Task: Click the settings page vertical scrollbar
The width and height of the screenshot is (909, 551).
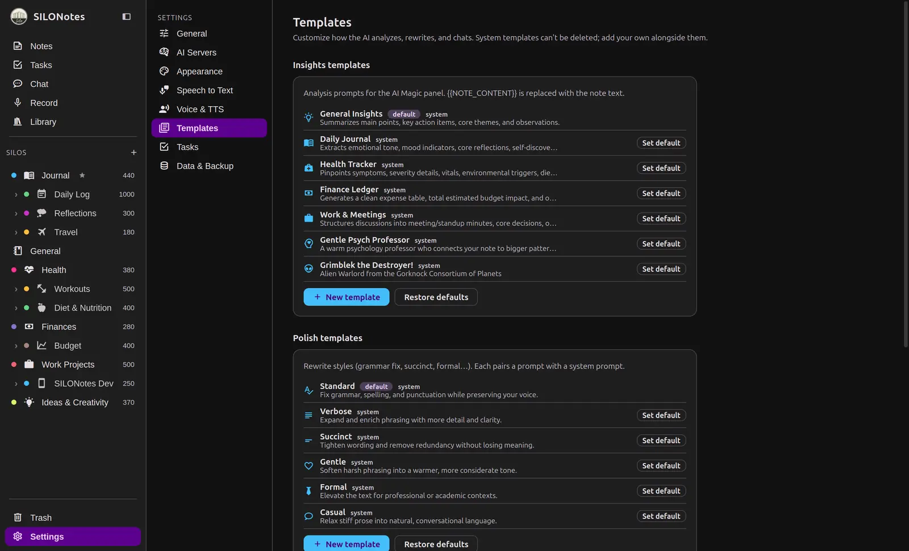Action: pos(906,174)
